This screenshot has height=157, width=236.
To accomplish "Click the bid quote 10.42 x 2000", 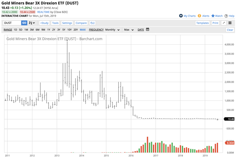I will coord(10,12).
